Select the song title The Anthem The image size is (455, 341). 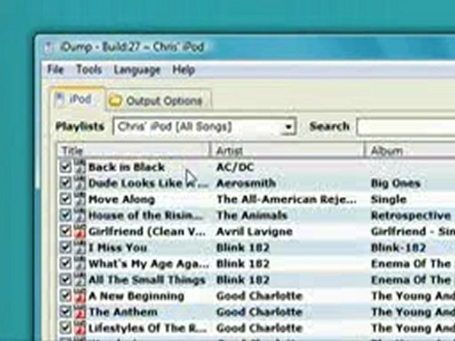(123, 312)
